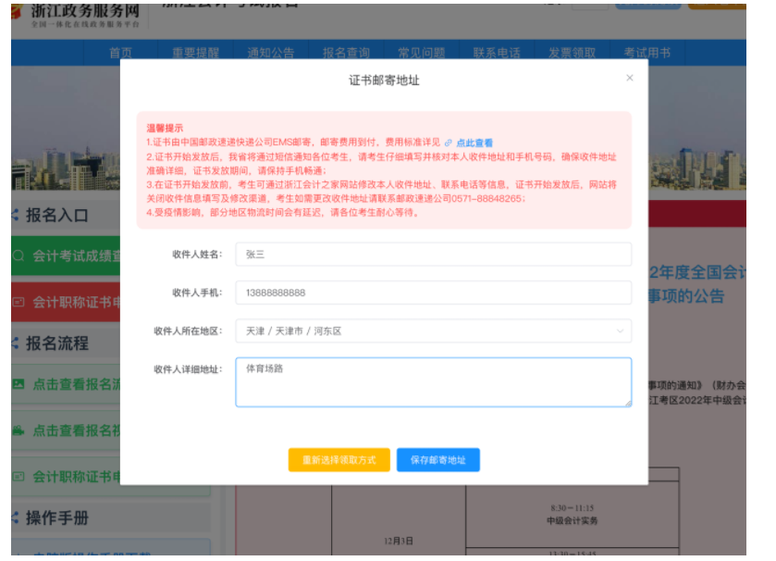Open the 重要提醒 navigation tab
Screen dimensions: 776x561
[x=194, y=53]
